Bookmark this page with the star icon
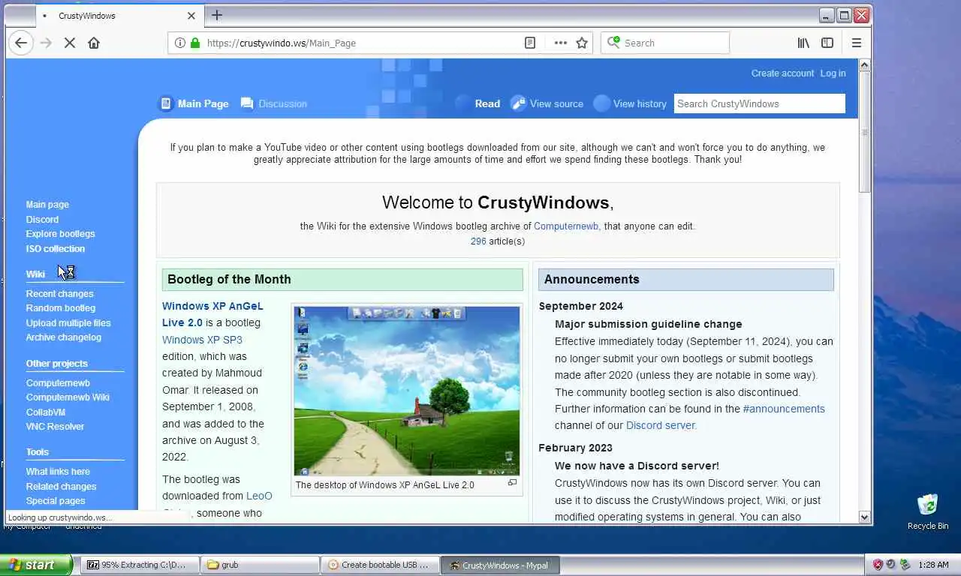Screen dimensions: 961x576 tap(582, 43)
